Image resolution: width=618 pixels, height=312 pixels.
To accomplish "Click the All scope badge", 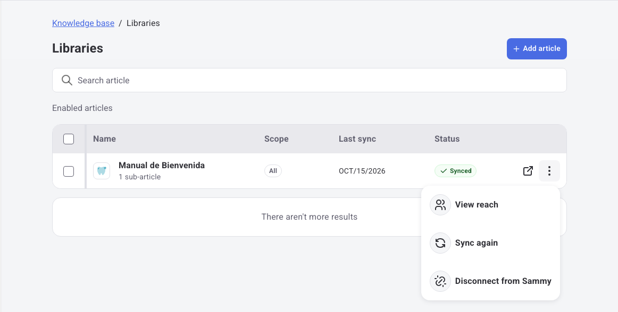I will pyautogui.click(x=273, y=171).
